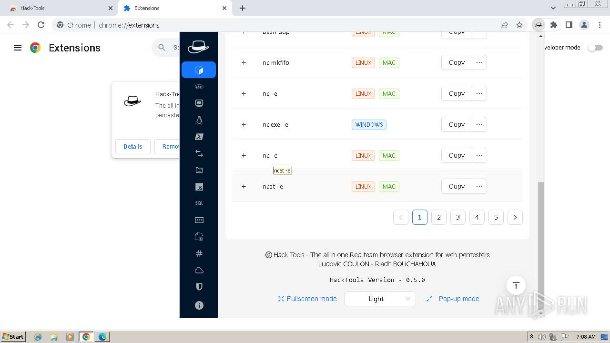Bookmark this page with star icon
Screen dimensions: 610x343
[x=519, y=25]
